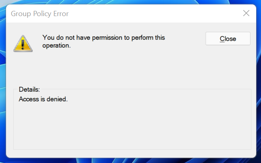
Task: Click the yellow warning triangle icon
Action: point(23,42)
